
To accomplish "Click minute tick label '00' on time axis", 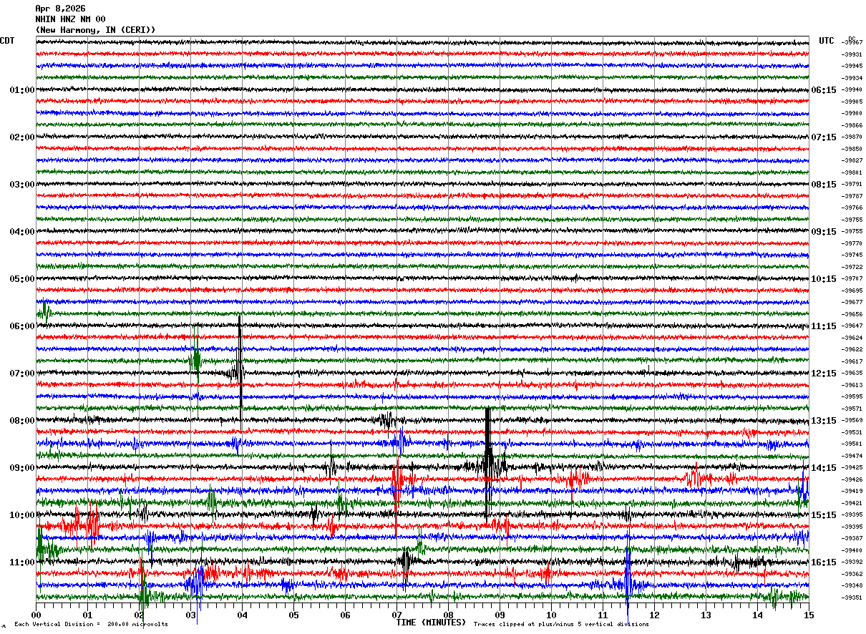I will click(x=36, y=615).
